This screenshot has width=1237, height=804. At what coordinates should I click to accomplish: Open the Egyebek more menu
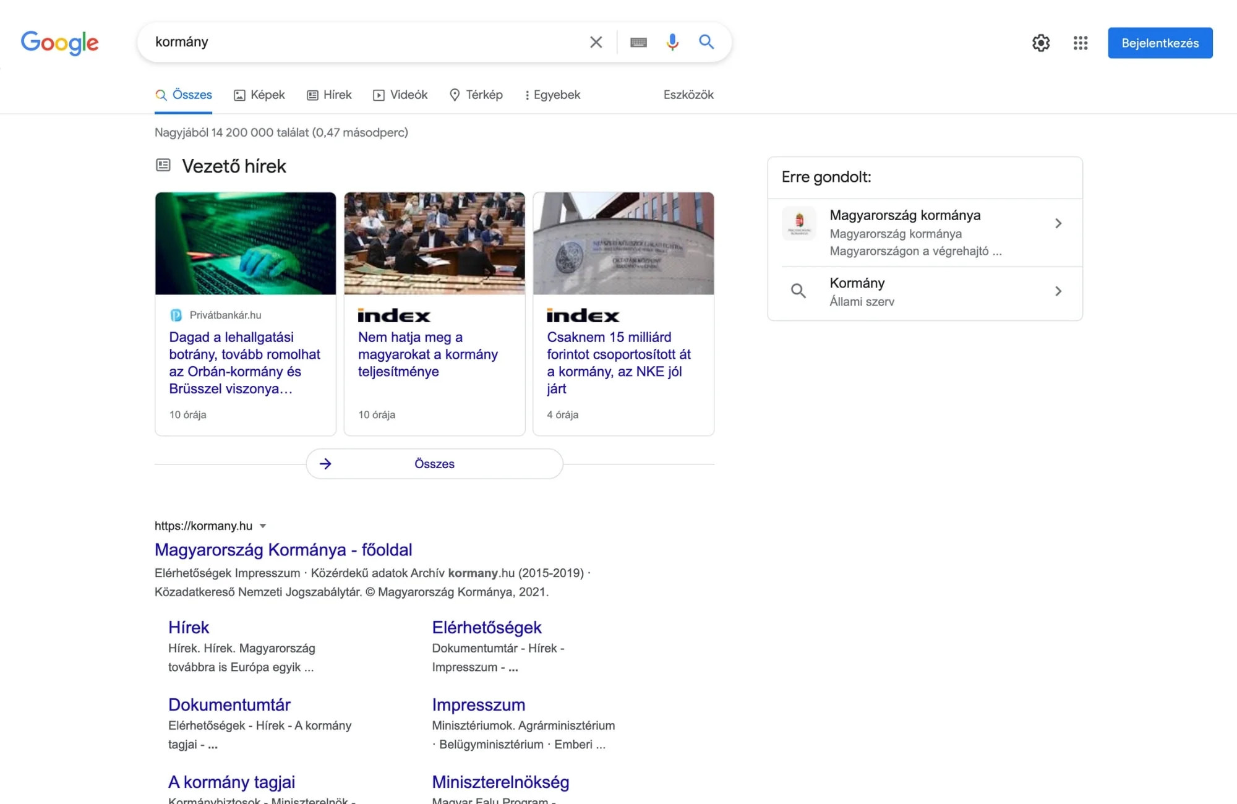552,95
